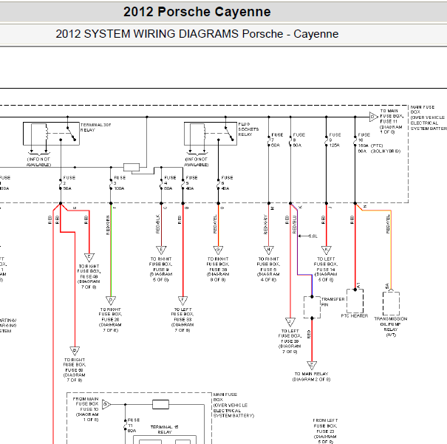Click connector C triangle above Fuse 48 reference

tap(89, 257)
